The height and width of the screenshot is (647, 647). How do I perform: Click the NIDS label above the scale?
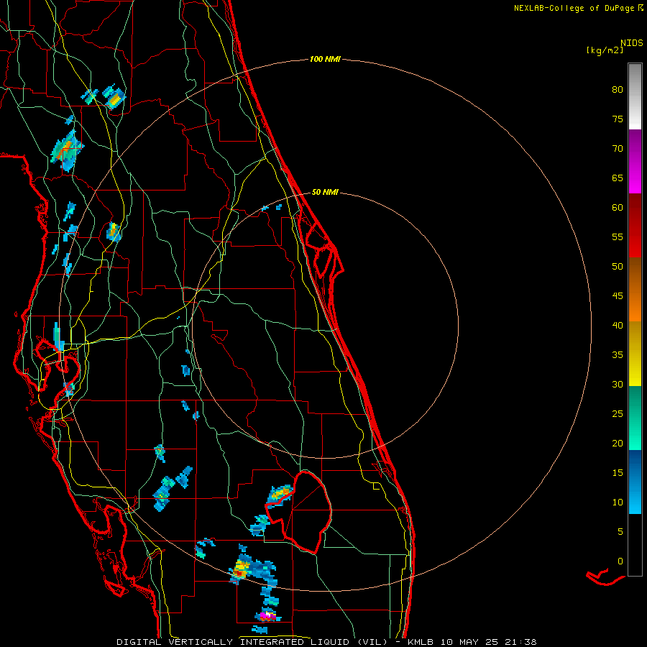click(x=631, y=43)
